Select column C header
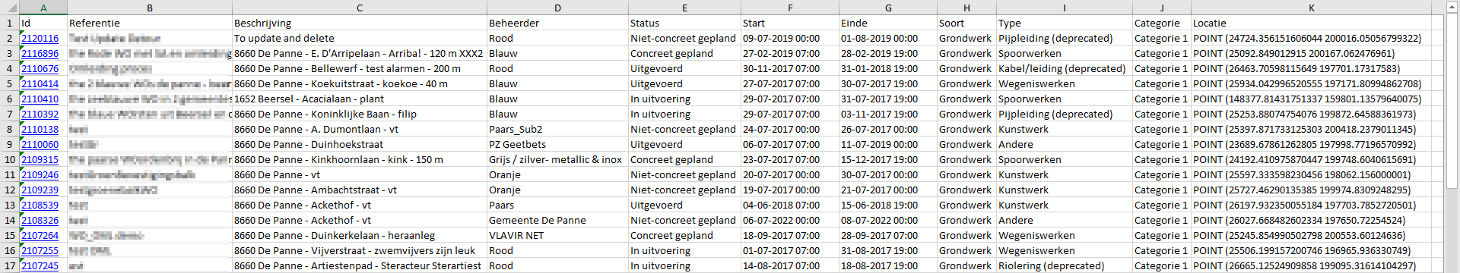1460x273 pixels. coord(360,8)
